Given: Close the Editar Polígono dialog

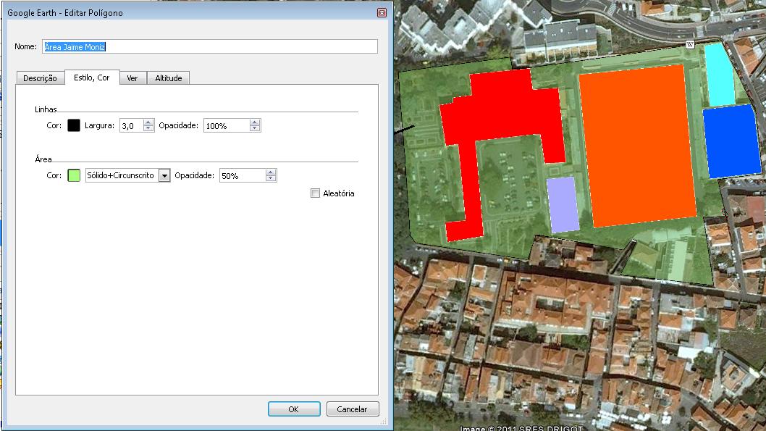Looking at the screenshot, I should [x=382, y=12].
